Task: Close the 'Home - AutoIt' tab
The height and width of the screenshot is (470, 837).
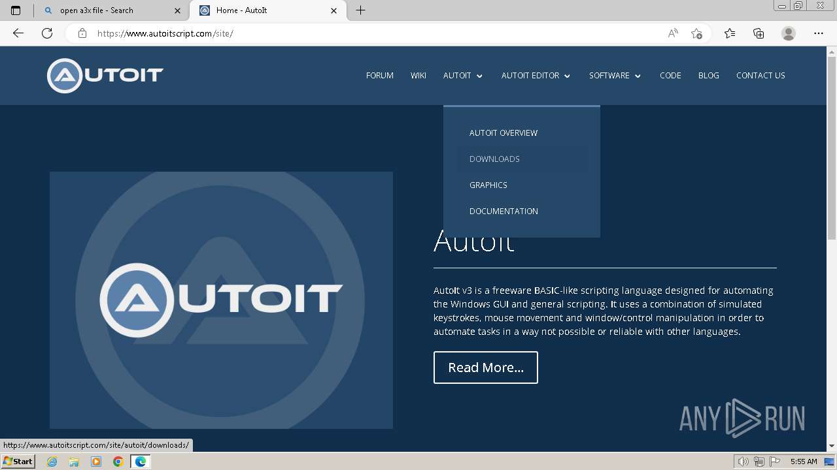Action: 334,10
